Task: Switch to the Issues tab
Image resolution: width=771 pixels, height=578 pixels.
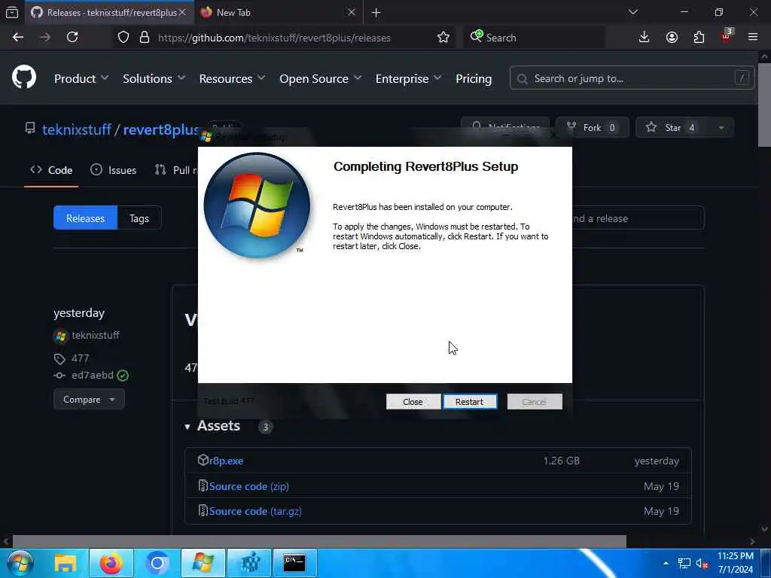Action: coord(114,170)
